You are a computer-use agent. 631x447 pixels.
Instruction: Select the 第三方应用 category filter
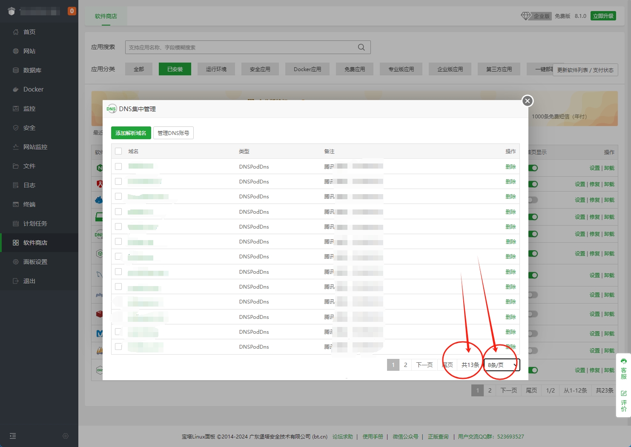[x=499, y=69]
